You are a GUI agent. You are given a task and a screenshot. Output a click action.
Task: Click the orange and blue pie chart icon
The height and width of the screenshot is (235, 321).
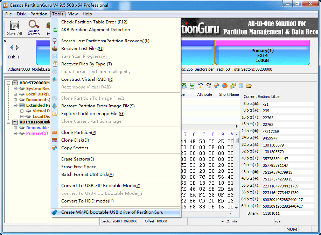click(225, 86)
